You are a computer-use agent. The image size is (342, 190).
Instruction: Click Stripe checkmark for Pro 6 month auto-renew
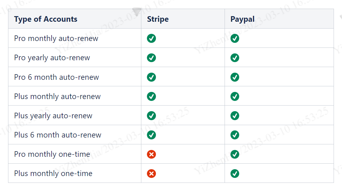tap(151, 77)
